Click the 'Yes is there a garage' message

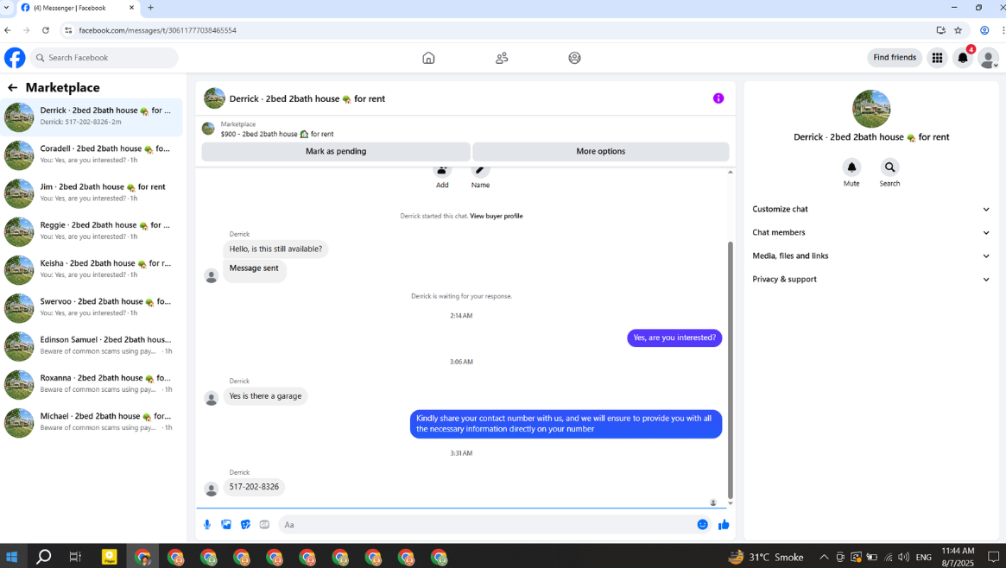(x=266, y=396)
